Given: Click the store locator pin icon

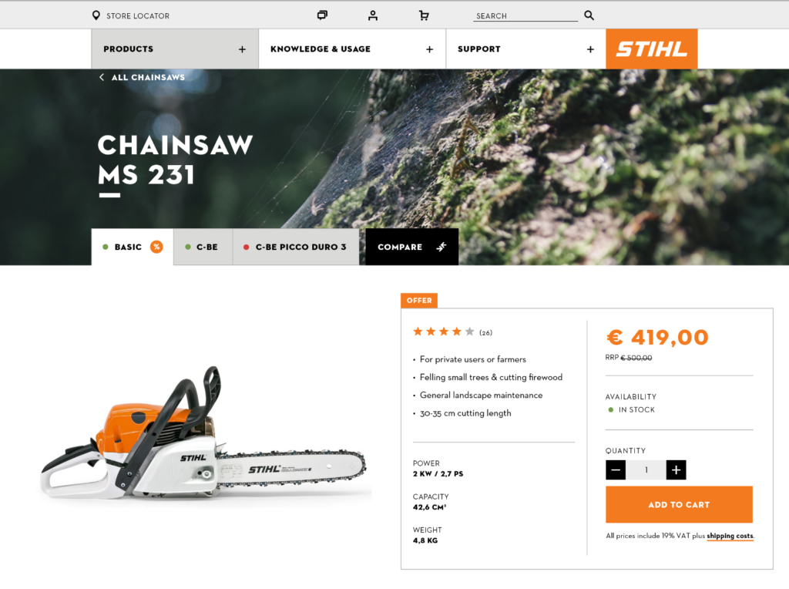Looking at the screenshot, I should point(96,15).
